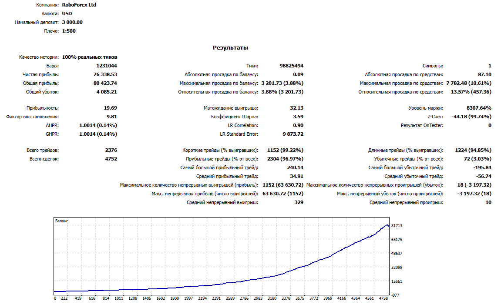The image size is (501, 308).
Task: Click the peak of the balance curve
Action: tap(387, 225)
